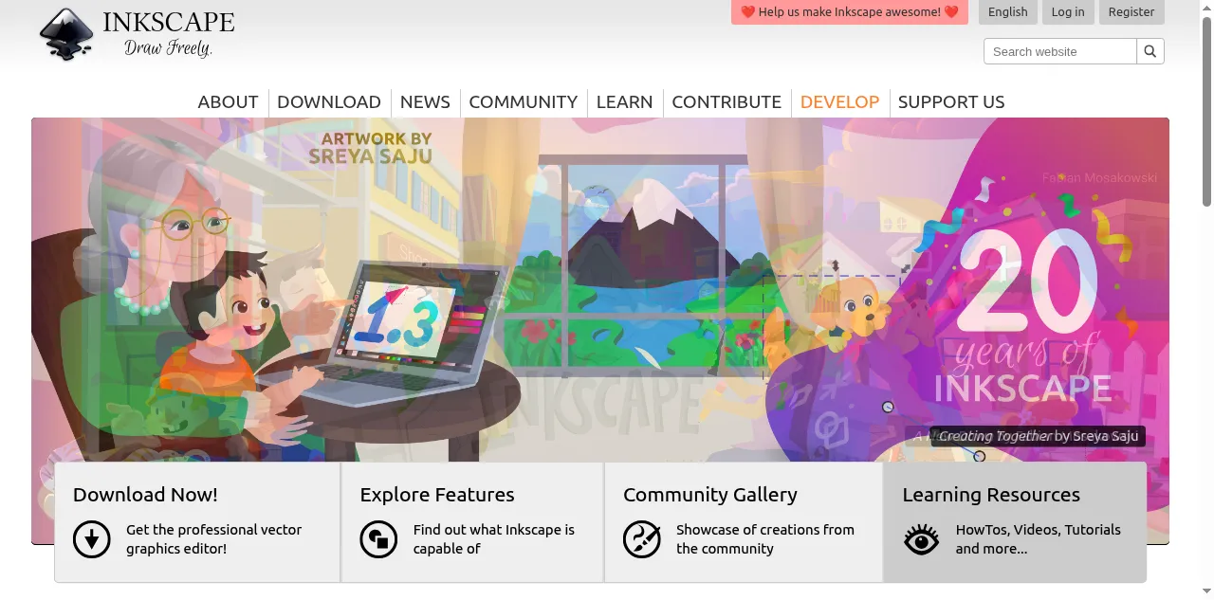Click the Learning Resources eye icon
1214x600 pixels.
pyautogui.click(x=921, y=539)
